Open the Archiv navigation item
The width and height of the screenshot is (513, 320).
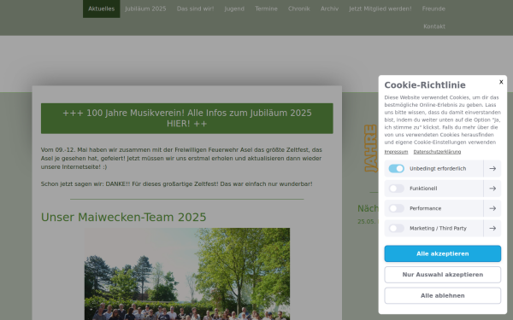(x=329, y=9)
